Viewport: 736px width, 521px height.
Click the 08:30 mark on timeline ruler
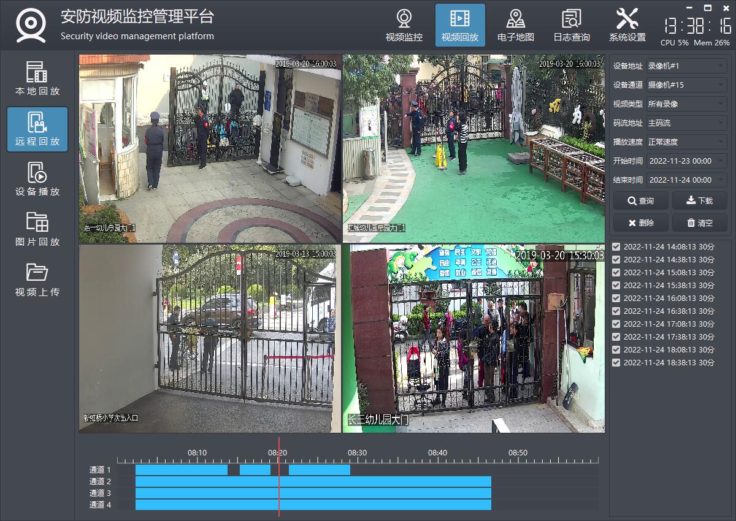pyautogui.click(x=357, y=460)
